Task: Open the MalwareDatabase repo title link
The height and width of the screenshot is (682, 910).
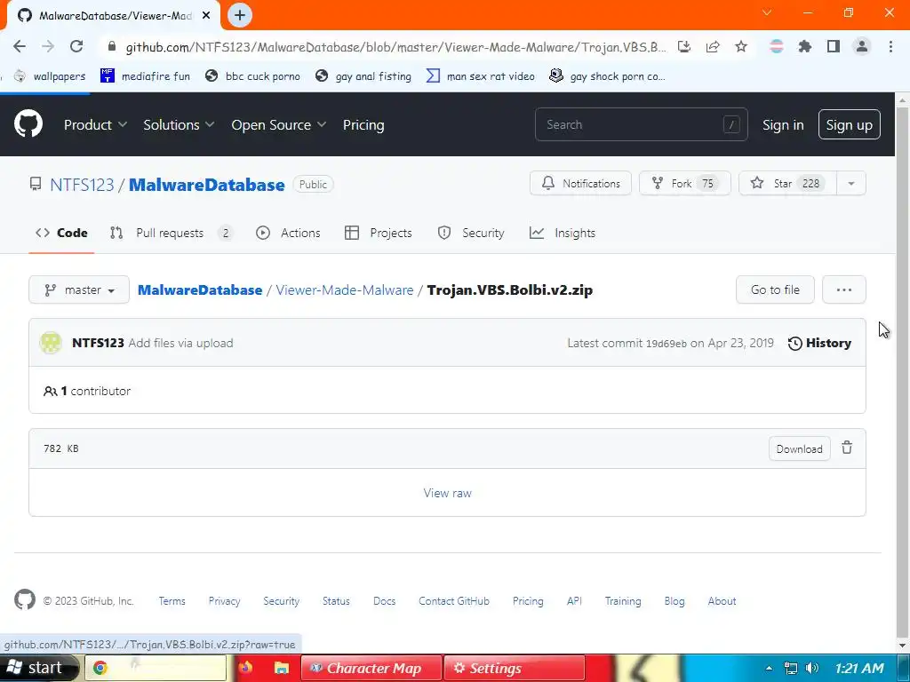Action: pos(206,185)
